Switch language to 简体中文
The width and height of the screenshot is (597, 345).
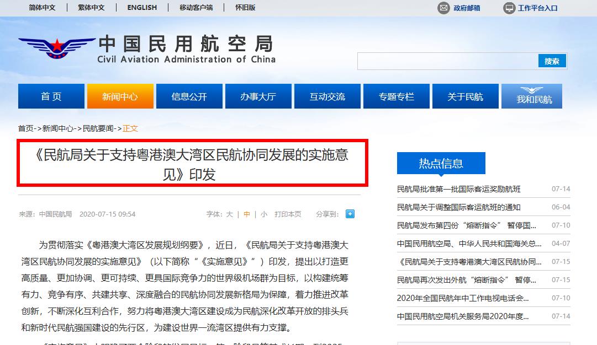pyautogui.click(x=43, y=8)
